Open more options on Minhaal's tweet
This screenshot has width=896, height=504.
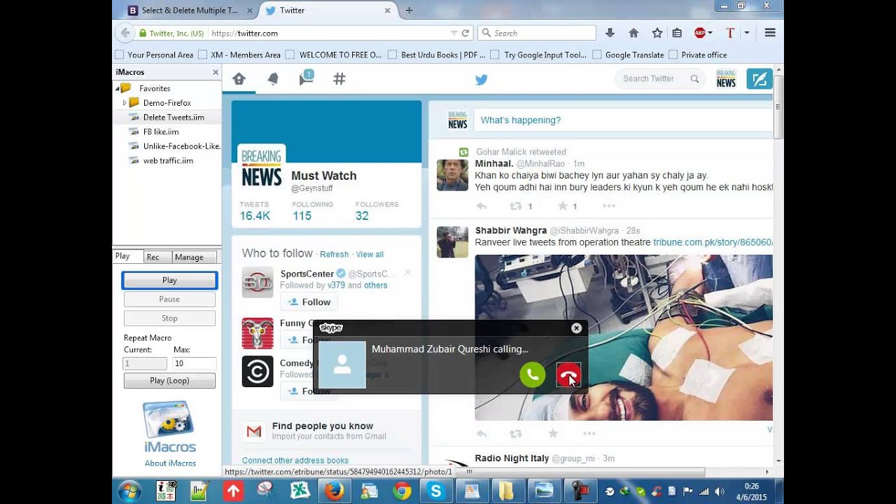[x=608, y=206]
